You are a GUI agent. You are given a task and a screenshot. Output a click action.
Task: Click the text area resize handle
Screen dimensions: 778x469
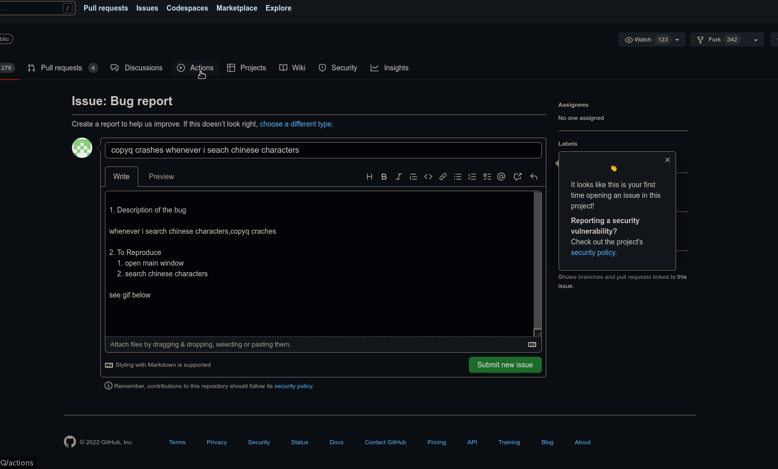pyautogui.click(x=538, y=333)
